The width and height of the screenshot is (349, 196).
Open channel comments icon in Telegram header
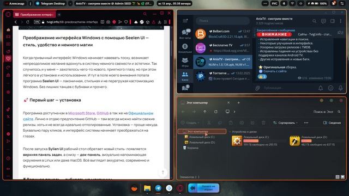click(323, 21)
